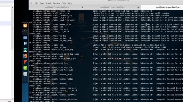Click windows/x64/pingback_reverse_tcp payload line
This screenshot has height=102, width=183.
(x=51, y=11)
